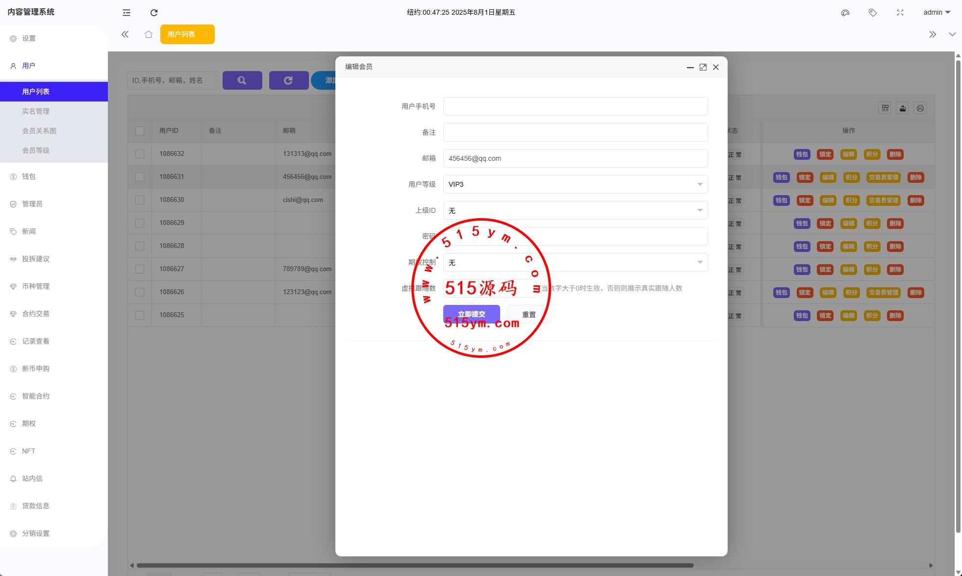Toggle fullscreen with the expand icon
Viewport: 962px width, 576px height.
tap(900, 13)
